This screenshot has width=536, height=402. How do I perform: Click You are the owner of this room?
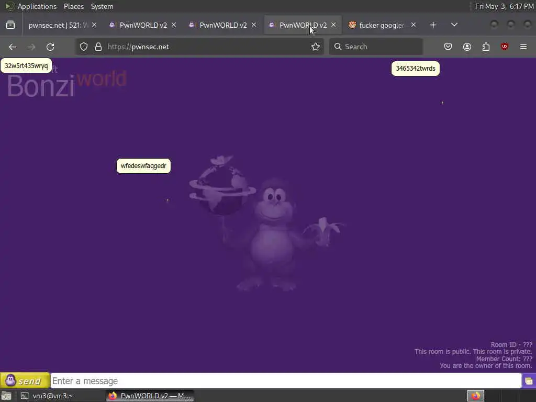486,366
